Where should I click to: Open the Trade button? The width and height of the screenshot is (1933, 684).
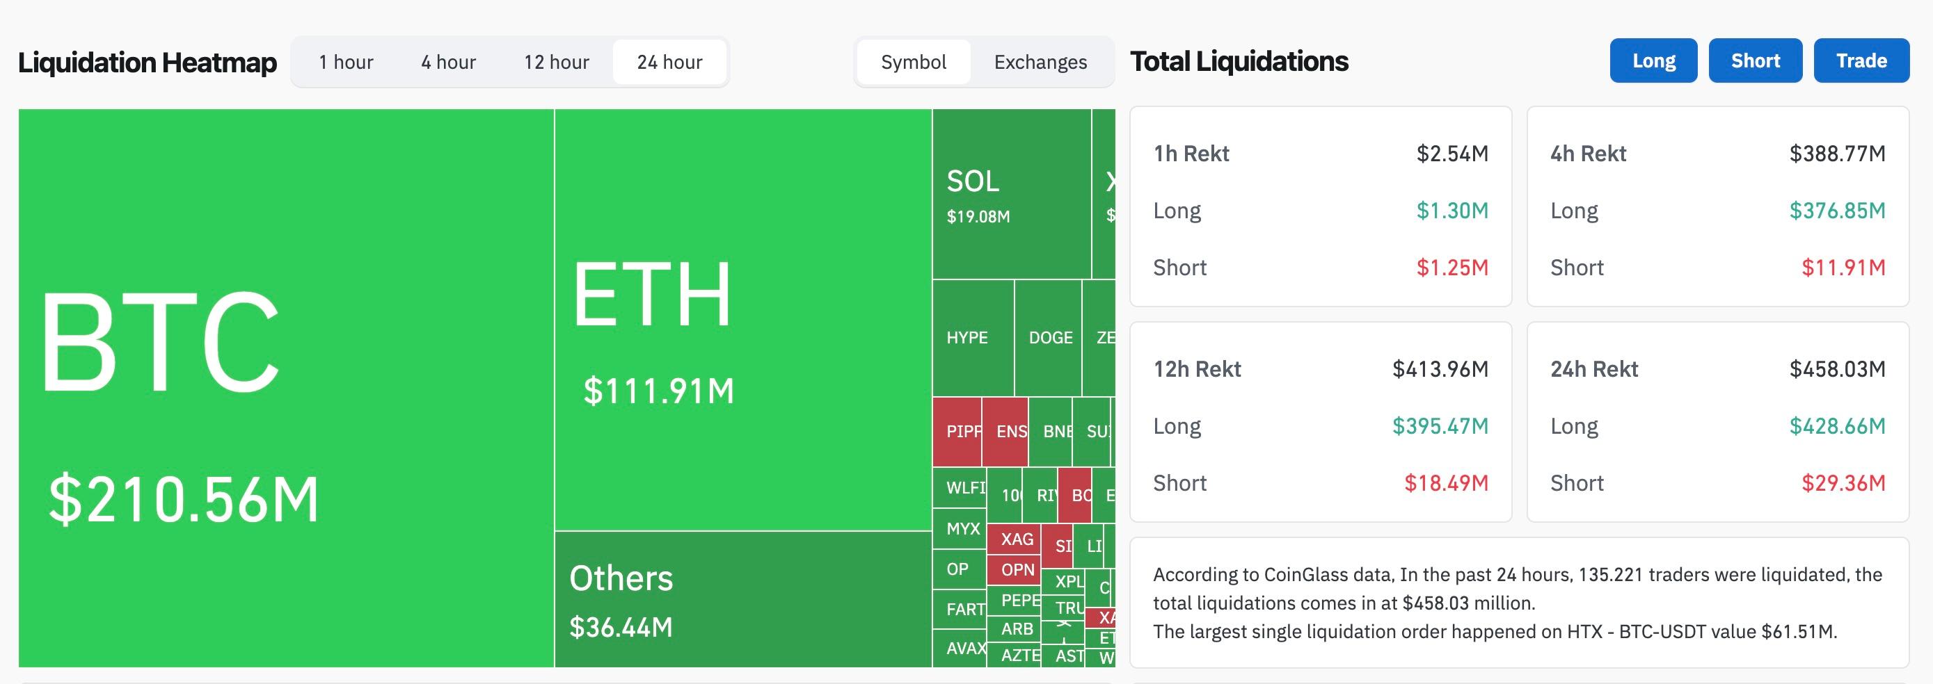pyautogui.click(x=1861, y=60)
